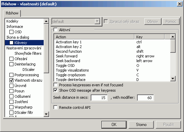Click the 'ctrl' key cell
Image resolution: width=184 pixels, height=132 pixels.
(x=139, y=42)
